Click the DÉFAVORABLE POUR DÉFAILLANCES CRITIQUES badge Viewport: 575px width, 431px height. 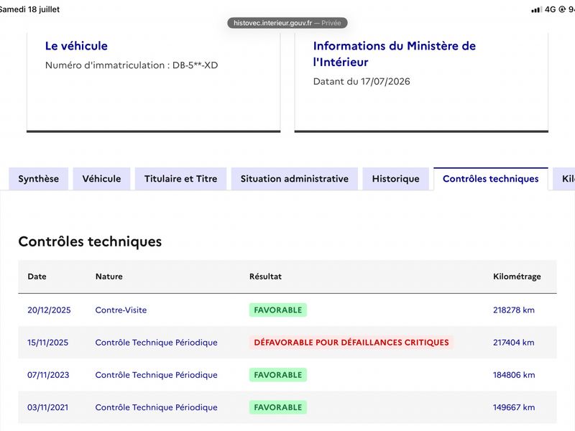tap(351, 343)
